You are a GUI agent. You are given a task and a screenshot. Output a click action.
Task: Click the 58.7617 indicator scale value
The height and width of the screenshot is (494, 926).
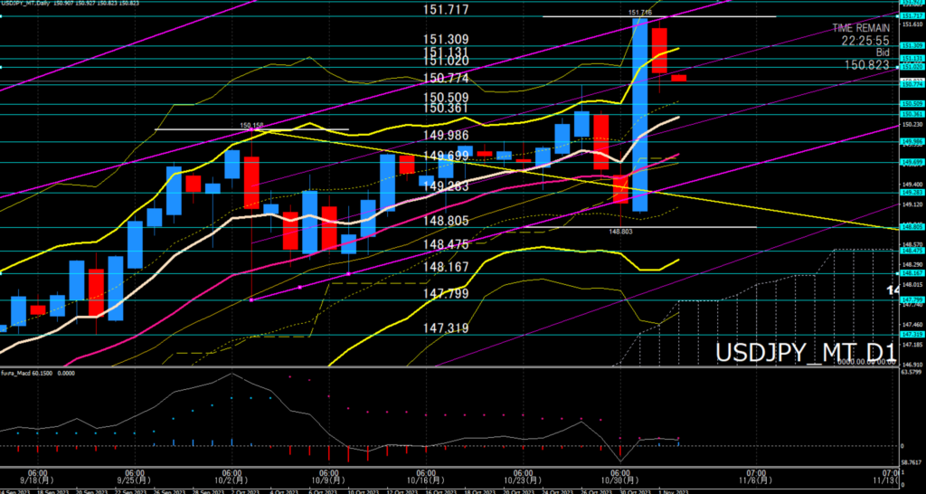click(911, 461)
